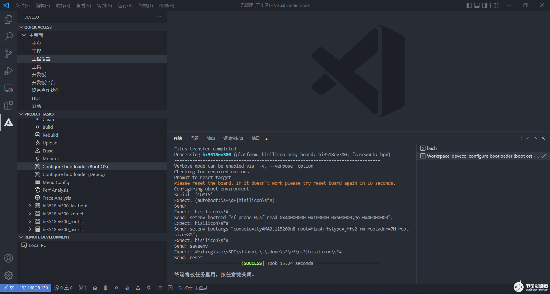
Task: Collapse the PROJECT TASKS section
Action: (21, 114)
